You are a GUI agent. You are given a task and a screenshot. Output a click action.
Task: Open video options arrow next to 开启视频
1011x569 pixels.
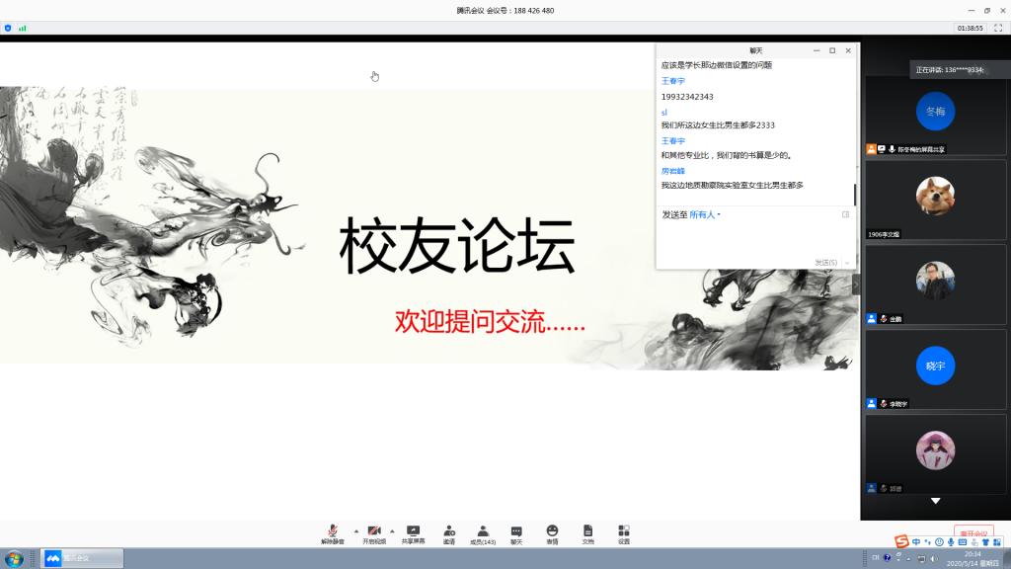pyautogui.click(x=392, y=531)
